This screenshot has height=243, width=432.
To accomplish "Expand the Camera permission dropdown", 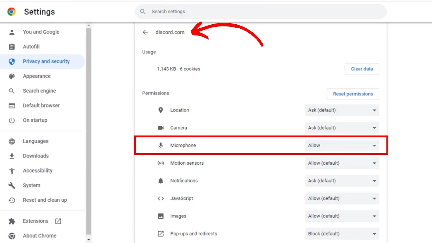I will click(342, 128).
